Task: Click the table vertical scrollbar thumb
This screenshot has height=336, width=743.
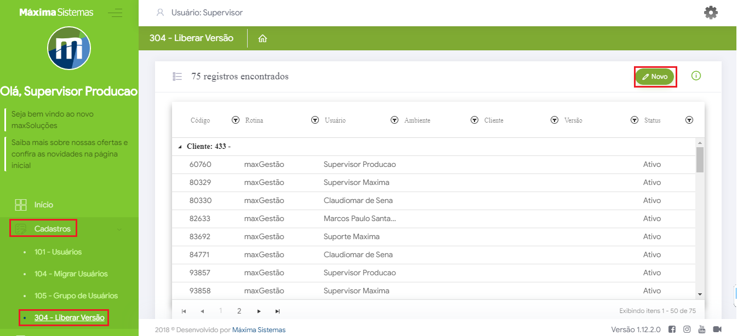Action: tap(700, 160)
